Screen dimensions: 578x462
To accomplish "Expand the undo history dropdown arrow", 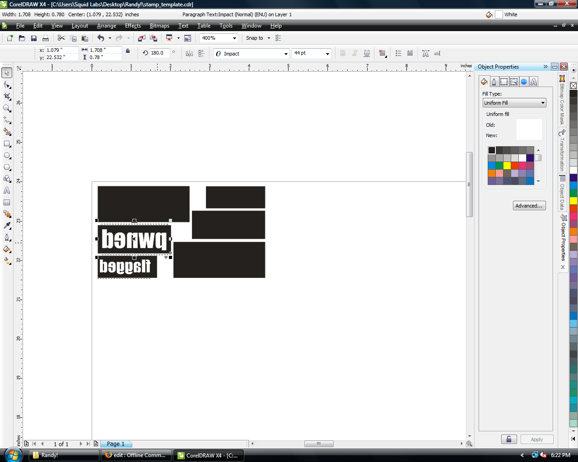I will pos(110,38).
